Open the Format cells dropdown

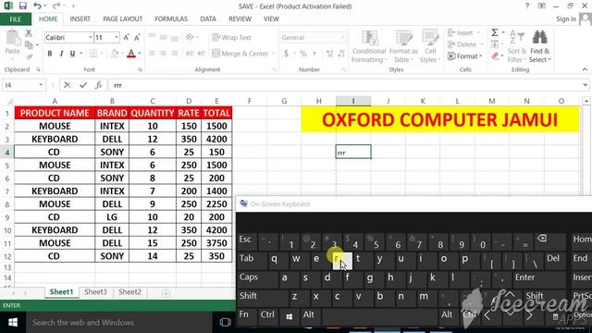pos(465,56)
